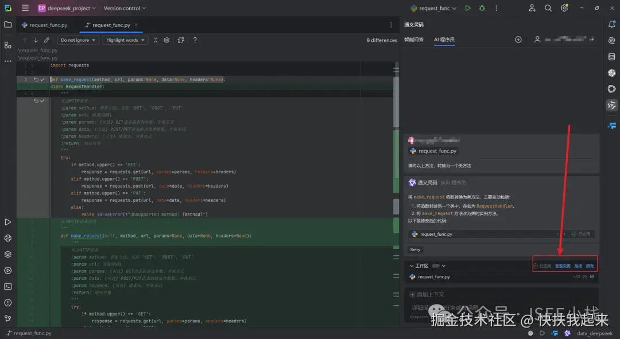620x339 pixels.
Task: Show more tool windows ellipsis in left sidebar
Action: [x=8, y=61]
